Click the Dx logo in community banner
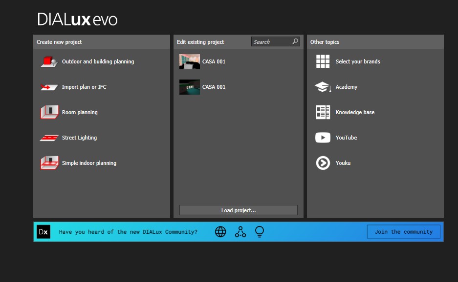458x282 pixels. [x=44, y=232]
